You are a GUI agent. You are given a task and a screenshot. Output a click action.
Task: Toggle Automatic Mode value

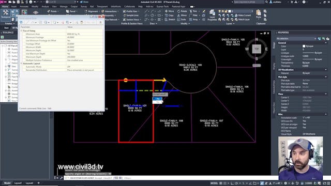(84, 67)
